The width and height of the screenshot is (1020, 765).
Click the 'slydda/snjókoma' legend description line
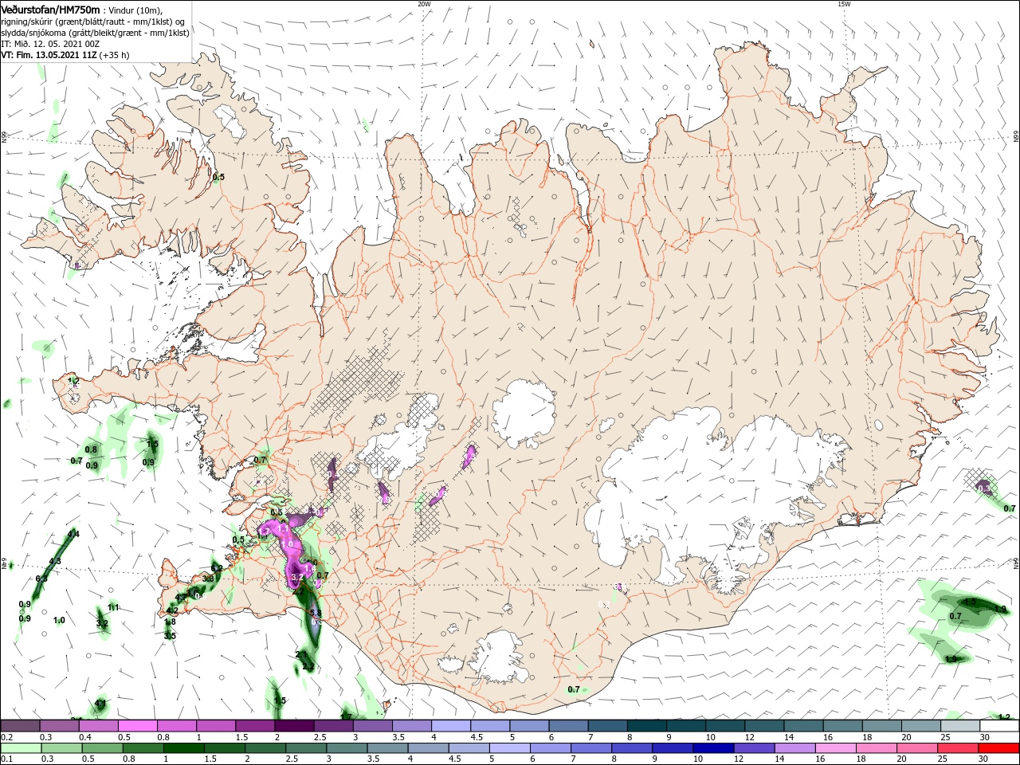(95, 32)
